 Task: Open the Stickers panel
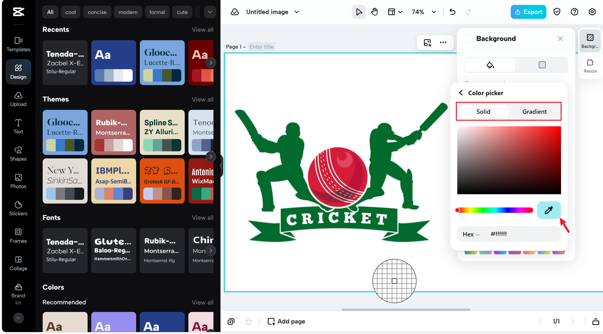click(x=18, y=209)
